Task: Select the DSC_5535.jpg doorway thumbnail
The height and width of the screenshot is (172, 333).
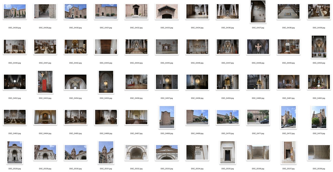Action: pyautogui.click(x=228, y=152)
